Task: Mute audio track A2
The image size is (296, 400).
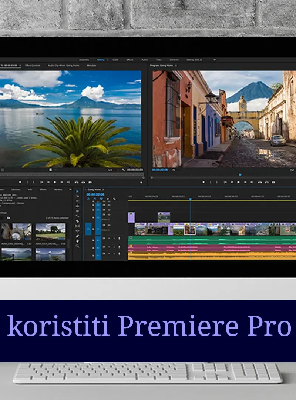Action: click(109, 247)
